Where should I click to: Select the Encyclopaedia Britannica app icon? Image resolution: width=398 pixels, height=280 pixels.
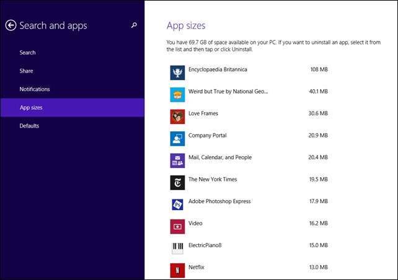(x=177, y=72)
